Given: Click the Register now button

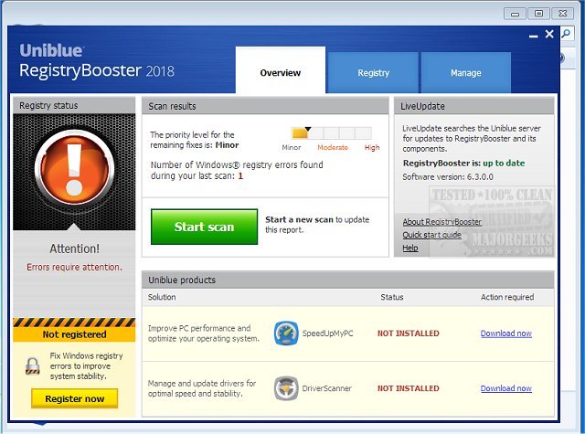Looking at the screenshot, I should click(x=74, y=398).
